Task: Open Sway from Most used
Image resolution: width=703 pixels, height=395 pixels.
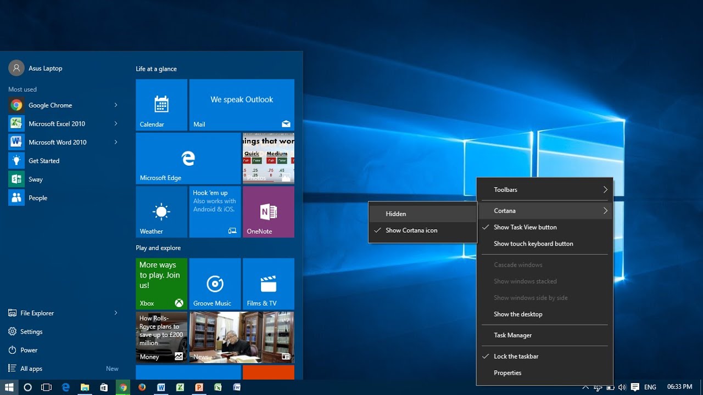Action: (x=63, y=179)
